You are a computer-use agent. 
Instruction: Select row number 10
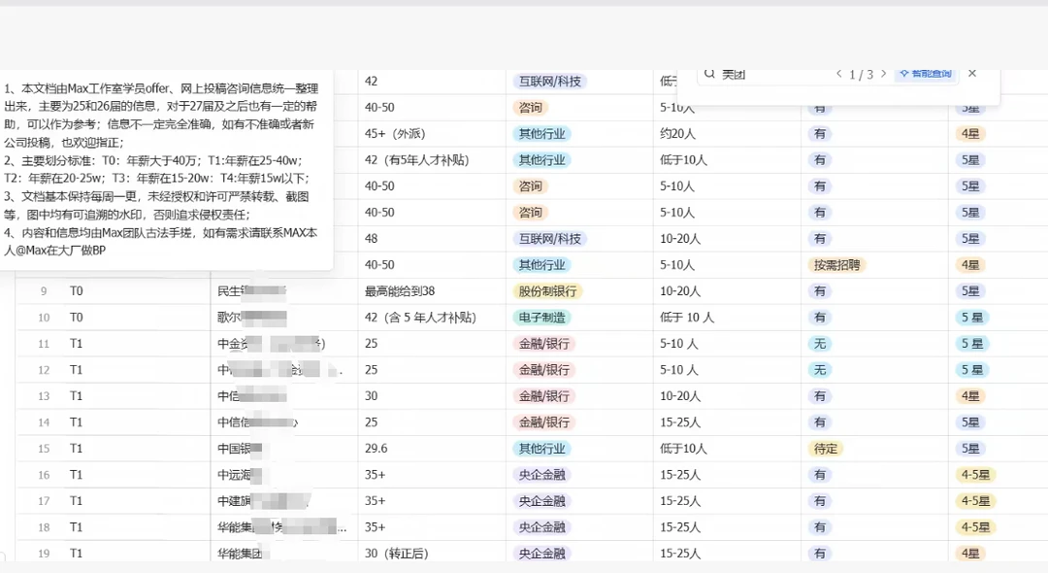(44, 318)
